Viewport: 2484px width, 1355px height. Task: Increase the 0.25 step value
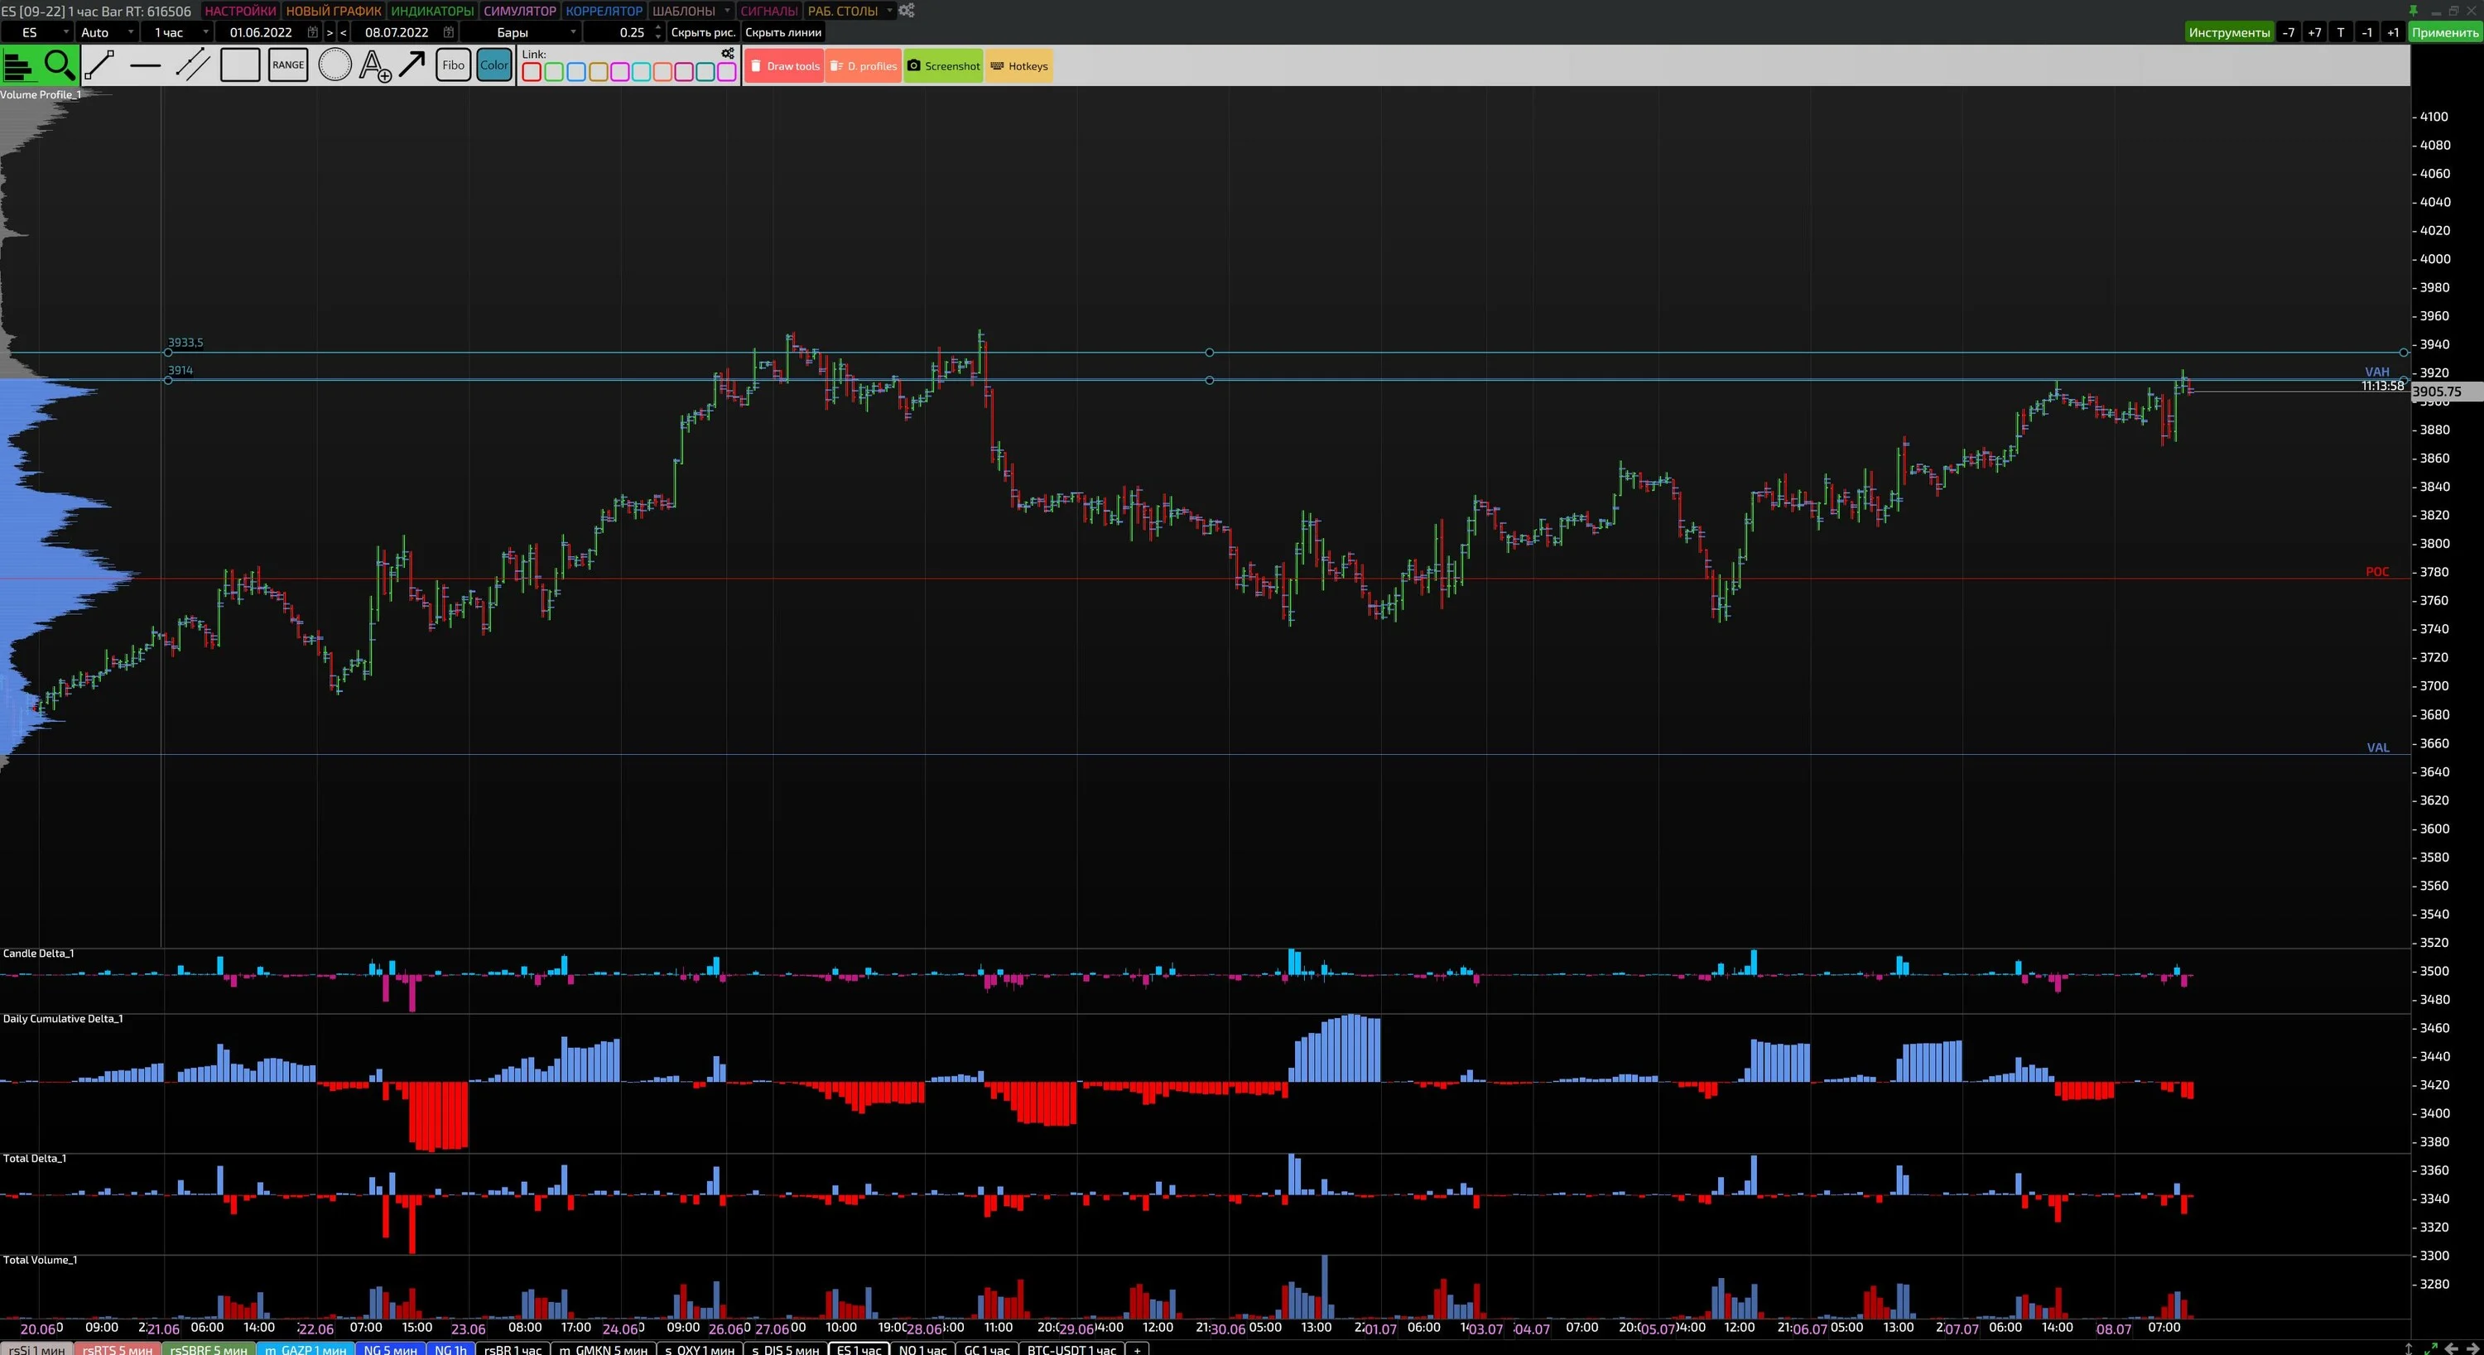(658, 27)
